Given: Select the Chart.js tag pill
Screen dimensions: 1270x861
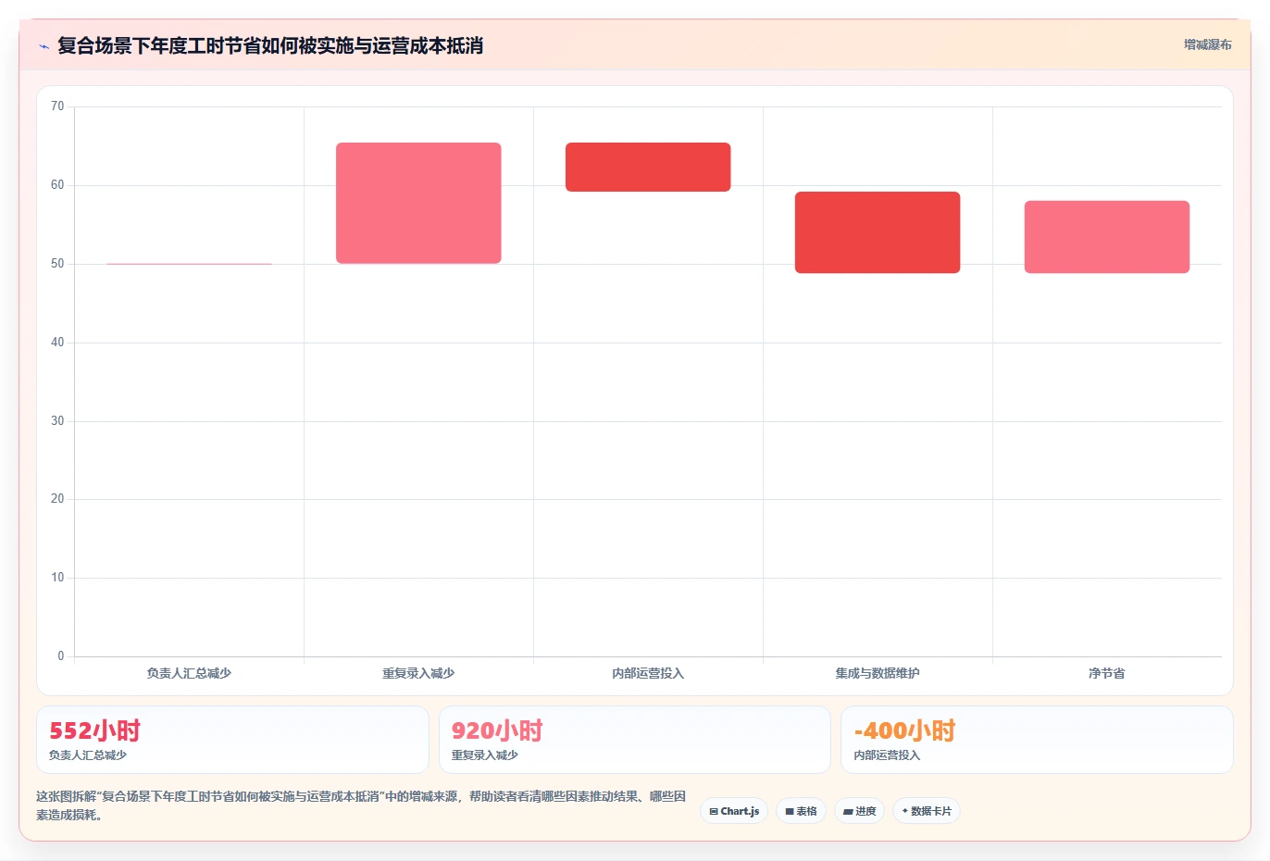Looking at the screenshot, I should click(x=734, y=811).
